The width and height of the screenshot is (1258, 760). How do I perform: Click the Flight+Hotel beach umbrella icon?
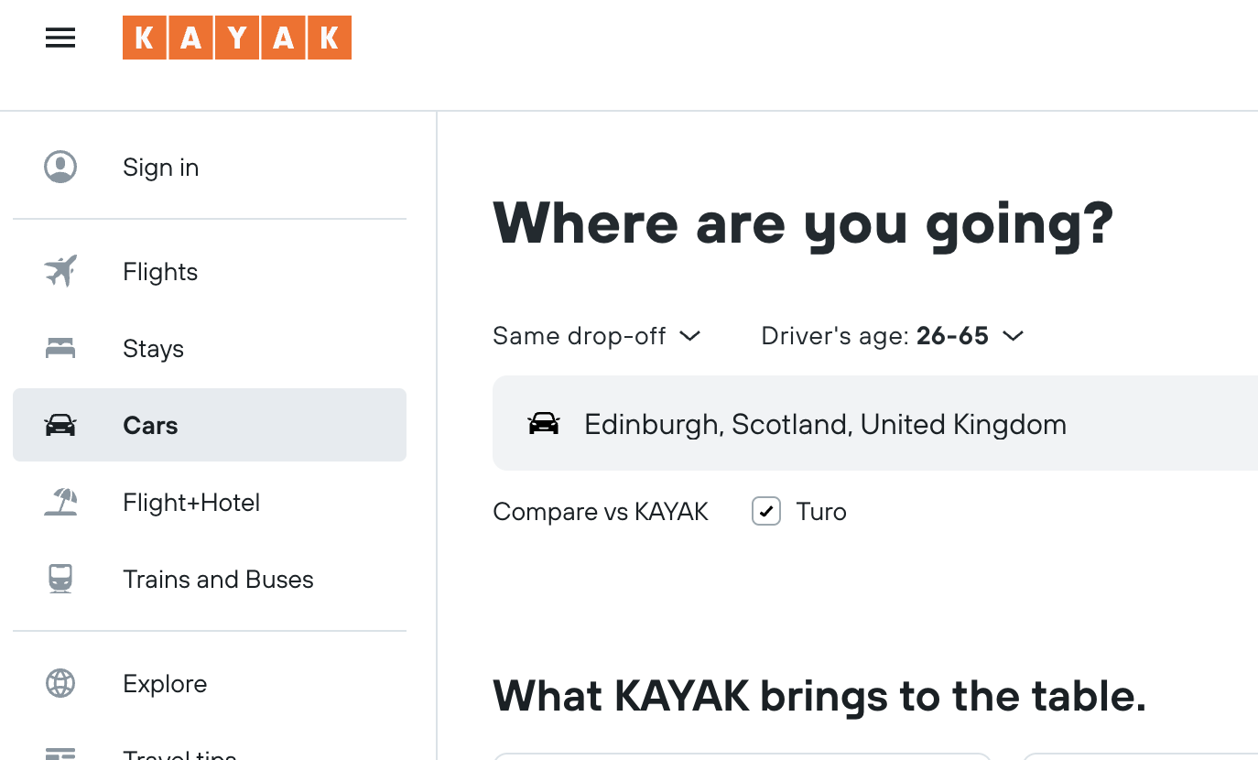click(60, 502)
